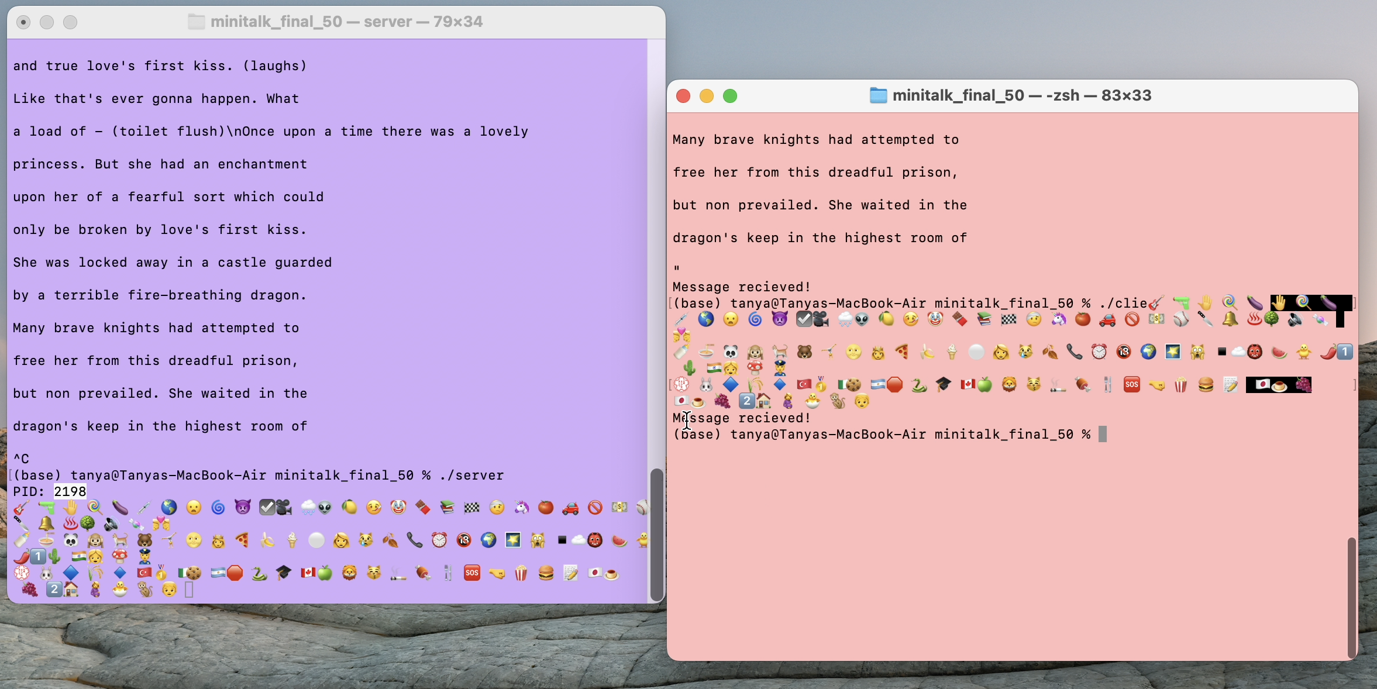
Task: Click the zsh window command prompt cursor
Action: (1103, 435)
